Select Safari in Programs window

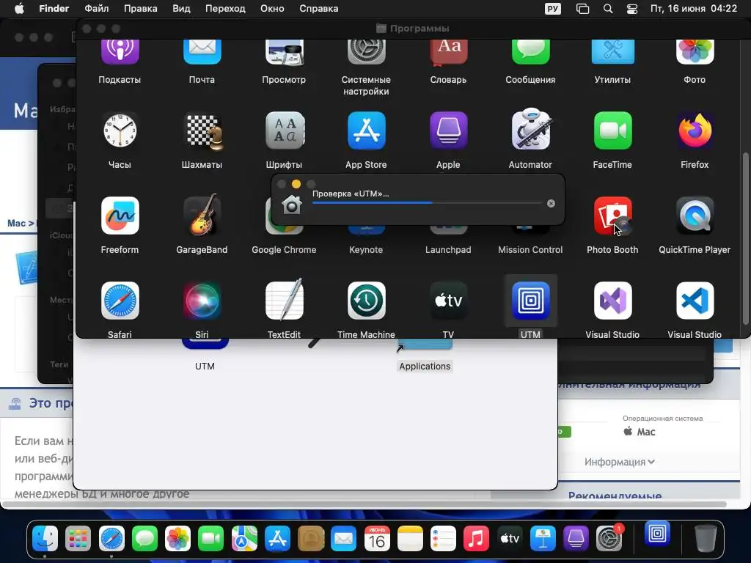coord(120,301)
